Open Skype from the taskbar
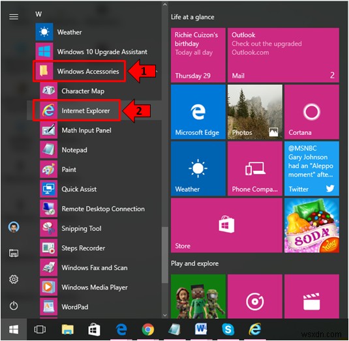This screenshot has height=341, width=349. [x=228, y=329]
